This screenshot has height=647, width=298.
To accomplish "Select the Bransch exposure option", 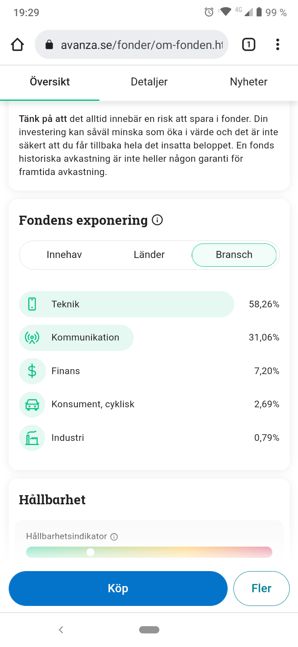I will [x=234, y=255].
